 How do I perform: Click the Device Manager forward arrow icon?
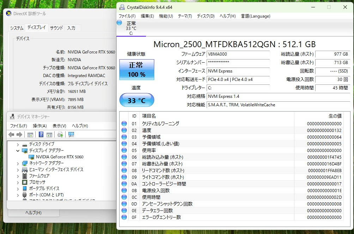(19, 135)
